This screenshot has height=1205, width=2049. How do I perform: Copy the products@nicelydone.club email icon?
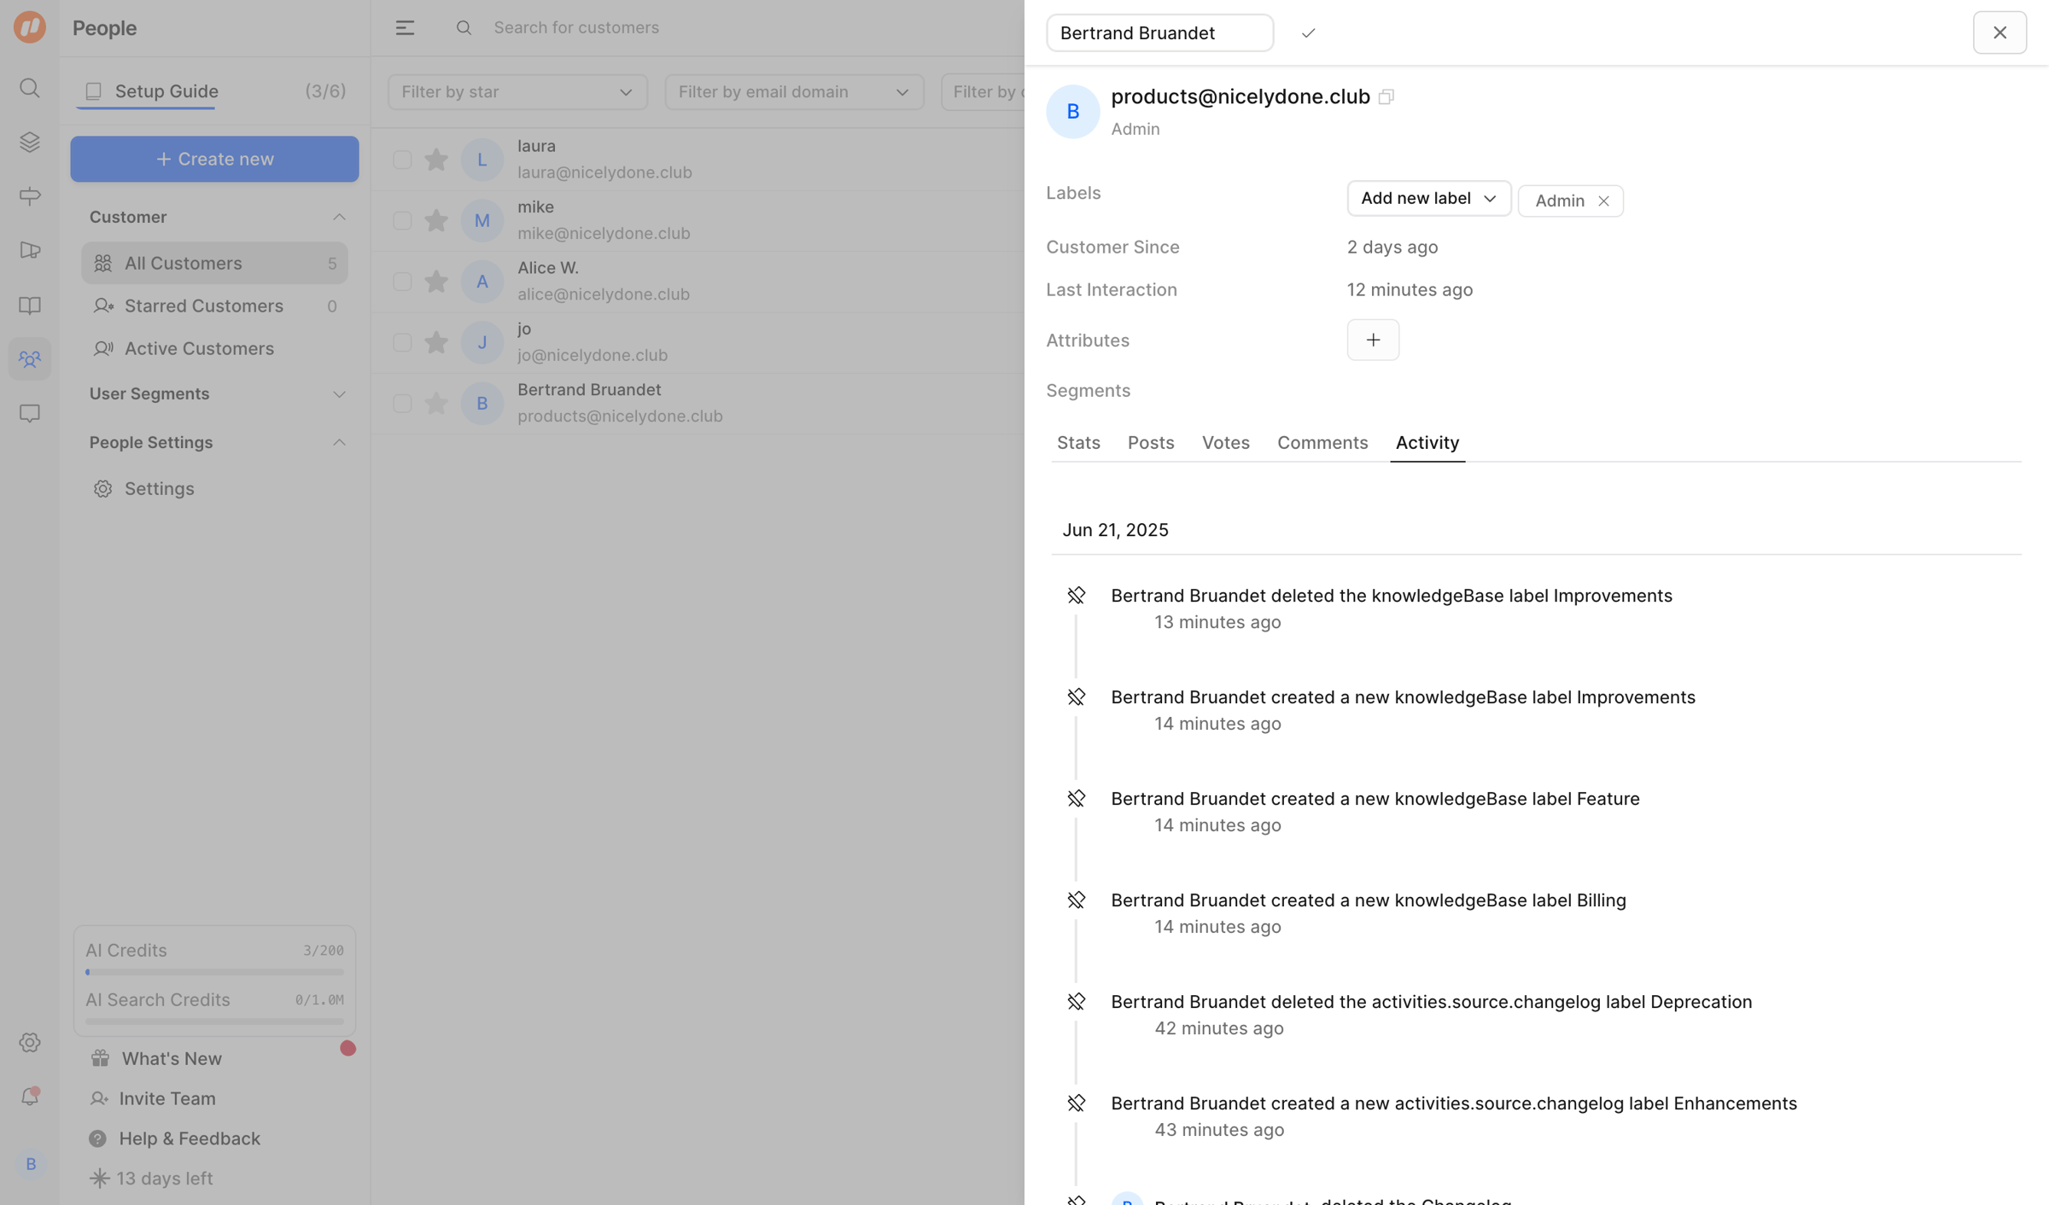click(1386, 96)
